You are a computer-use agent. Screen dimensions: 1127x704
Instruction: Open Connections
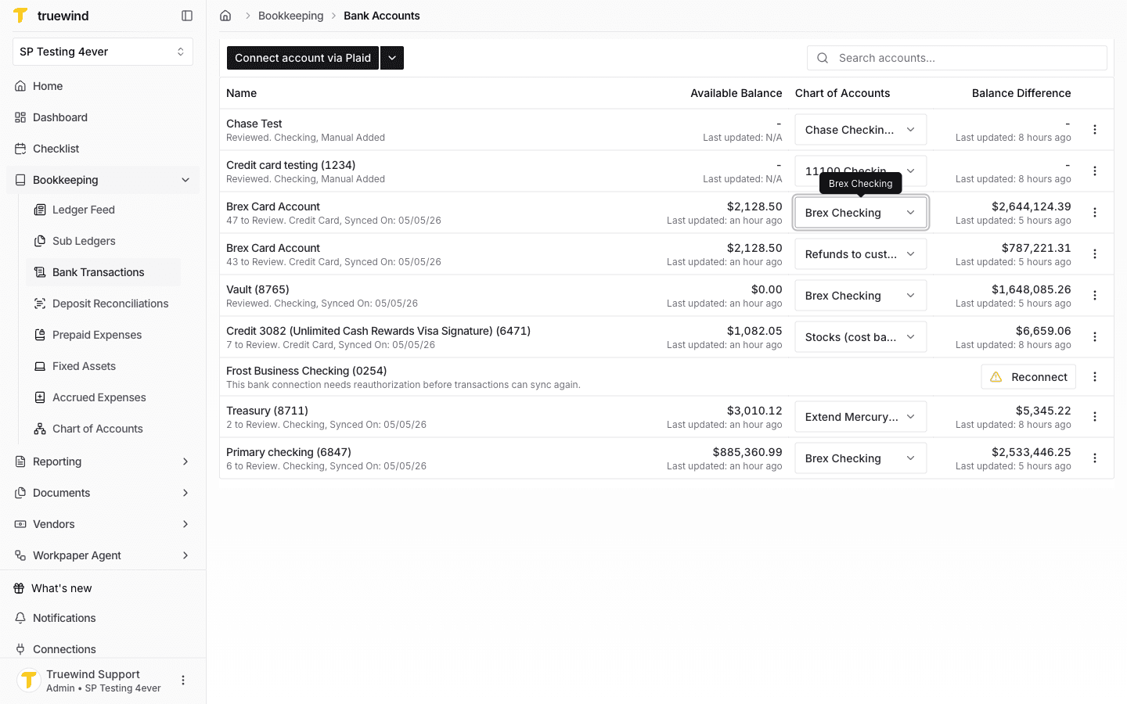coord(103,649)
